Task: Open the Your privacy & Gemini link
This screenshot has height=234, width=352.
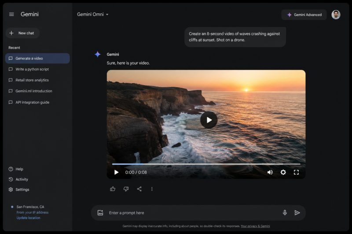Action: tap(255, 226)
